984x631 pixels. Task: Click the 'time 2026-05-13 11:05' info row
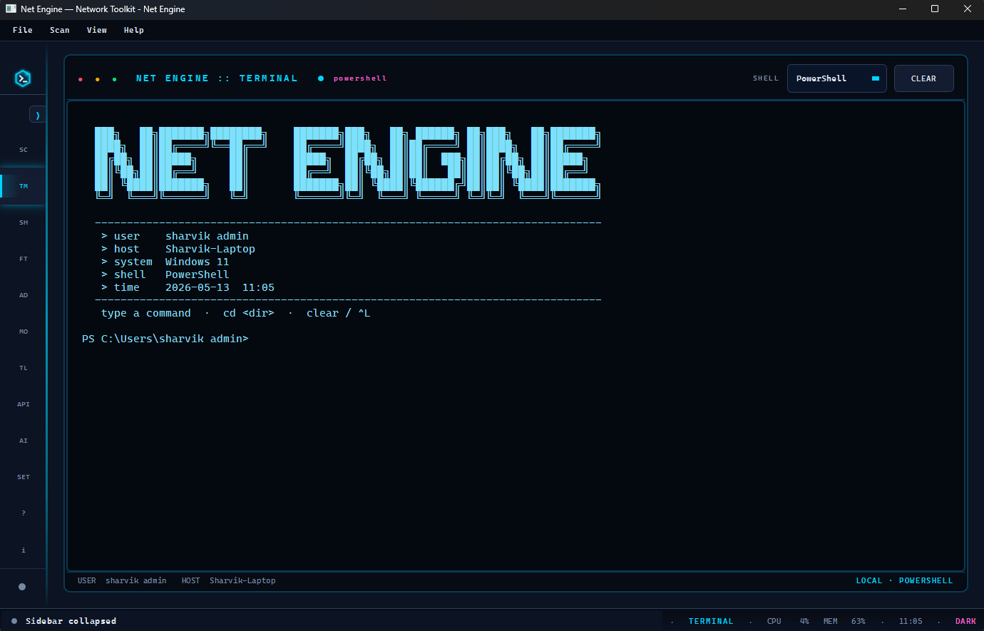188,287
